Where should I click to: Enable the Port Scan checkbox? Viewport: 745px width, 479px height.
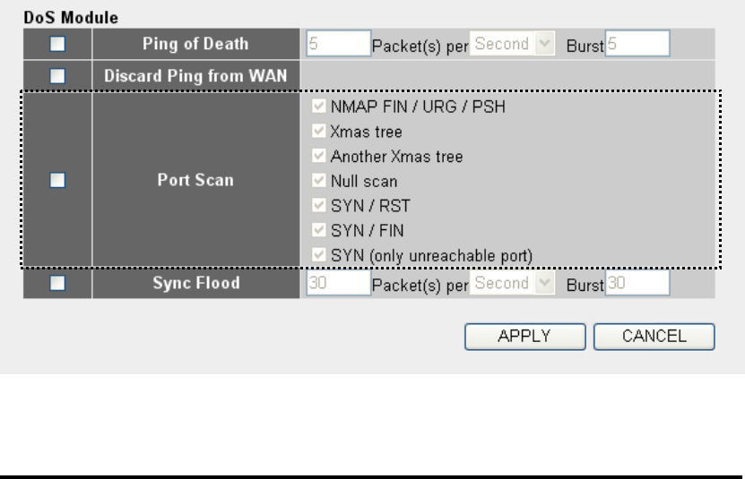click(x=57, y=181)
